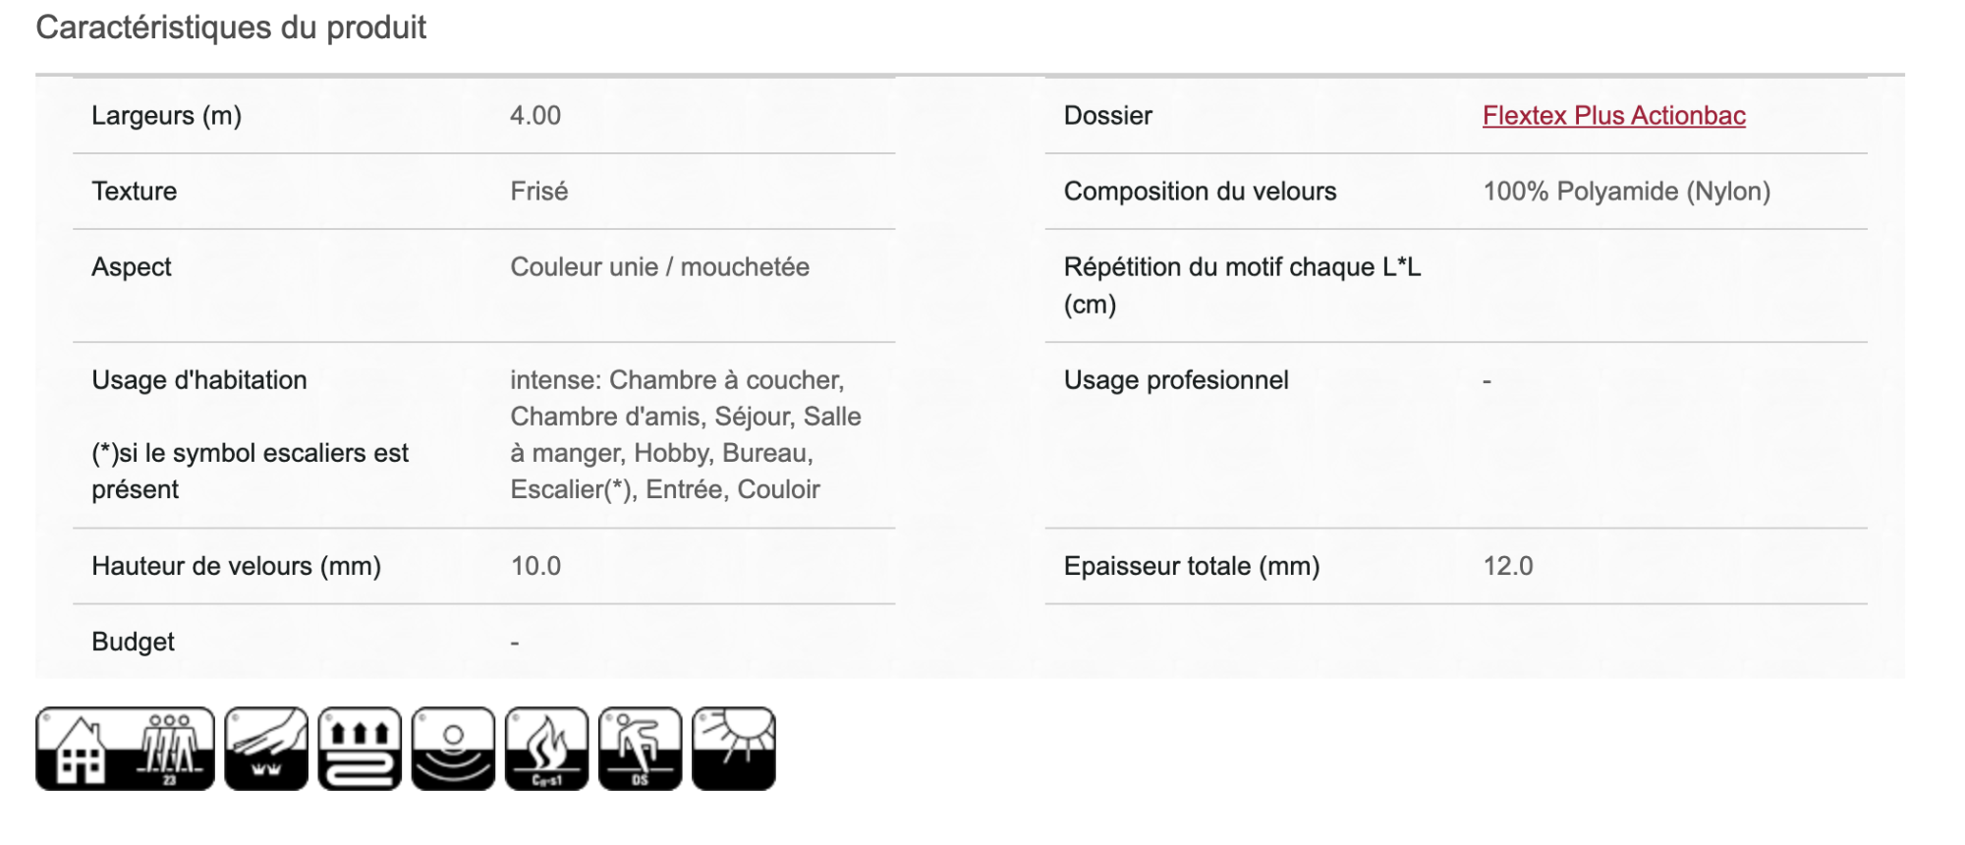
Task: Click the Composition du velours label
Action: pyautogui.click(x=1200, y=192)
